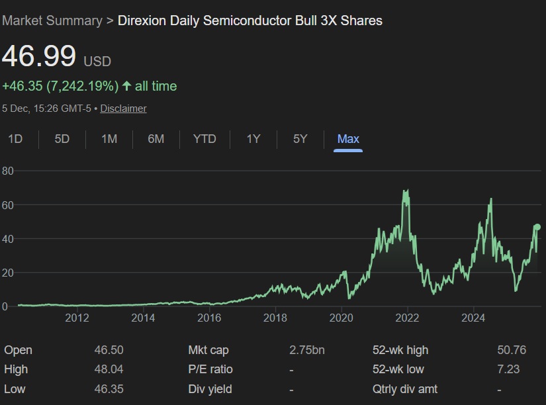Show the YTD chart range
The height and width of the screenshot is (405, 546).
tap(205, 139)
